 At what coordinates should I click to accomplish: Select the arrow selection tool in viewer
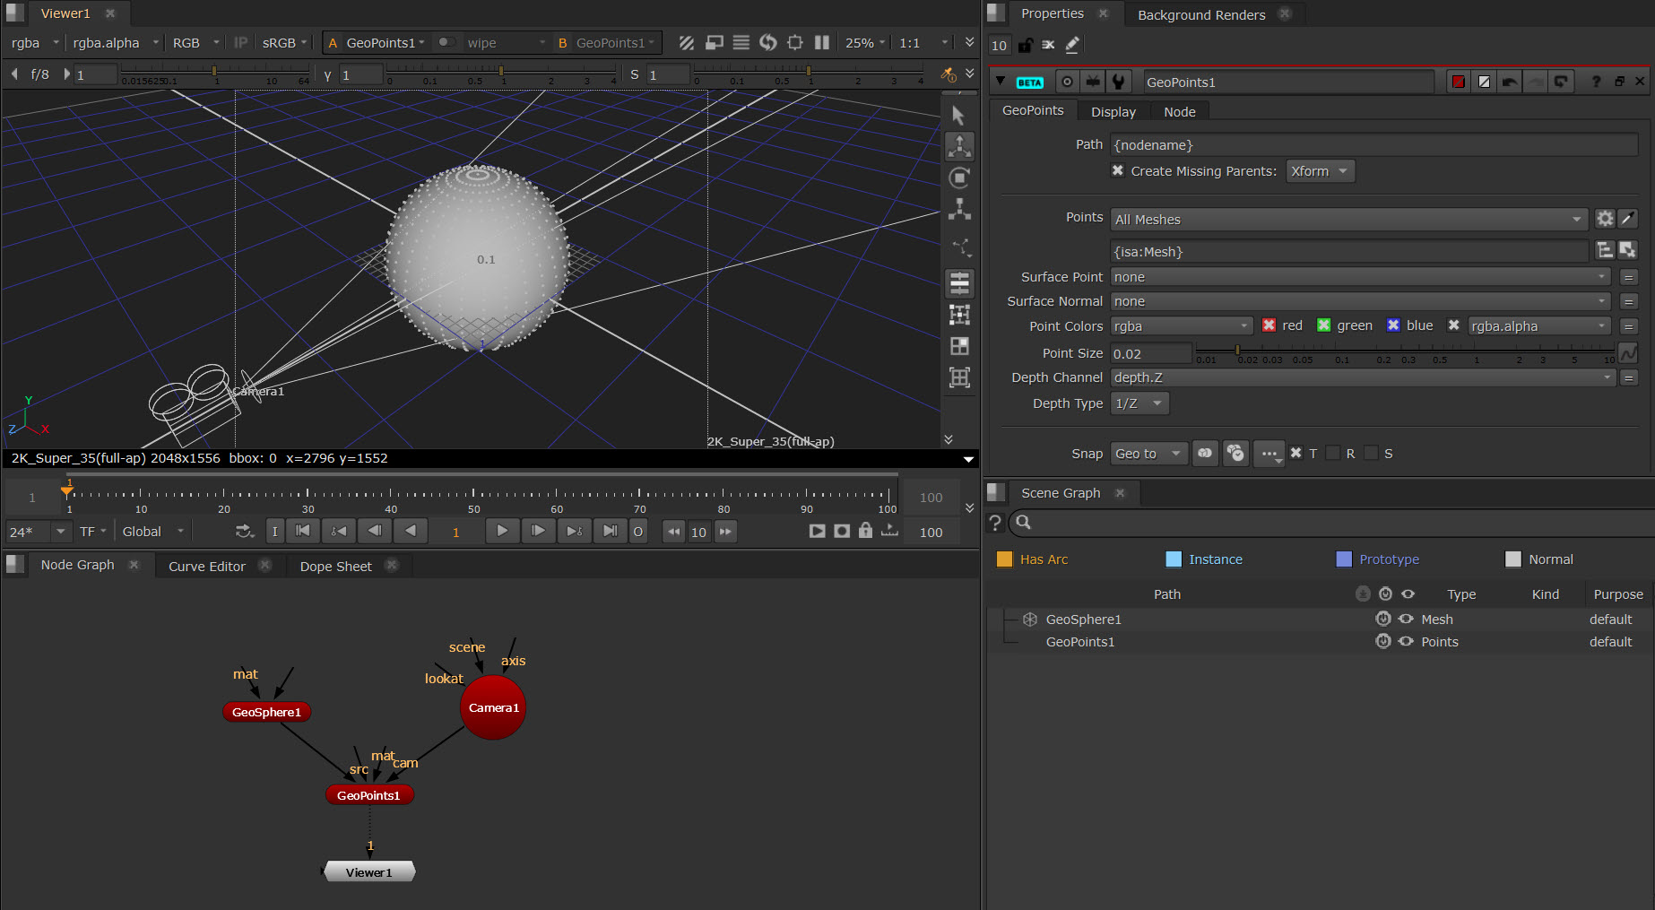(x=958, y=116)
